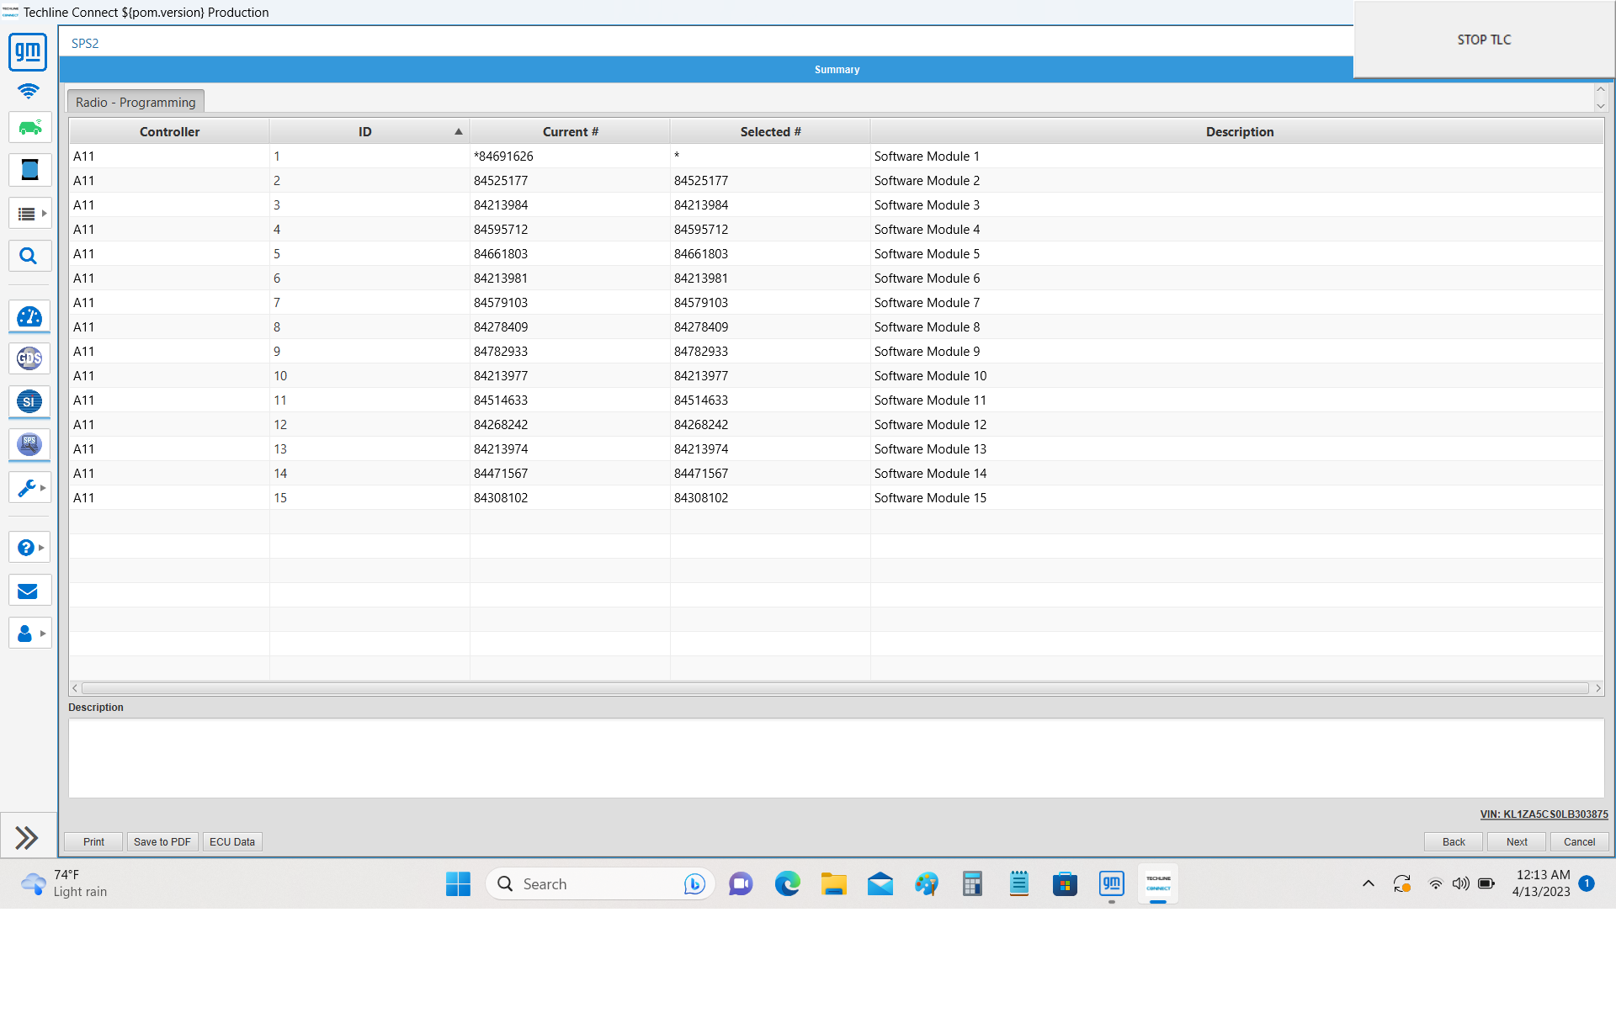
Task: Select the Radio - Programming tab
Action: (136, 102)
